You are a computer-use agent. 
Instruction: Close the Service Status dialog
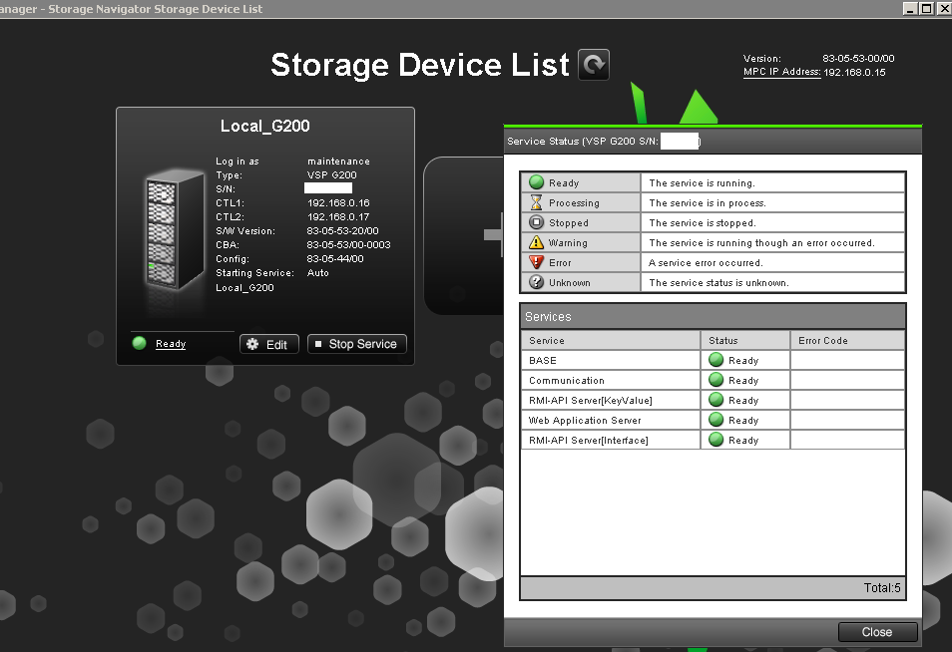[877, 632]
